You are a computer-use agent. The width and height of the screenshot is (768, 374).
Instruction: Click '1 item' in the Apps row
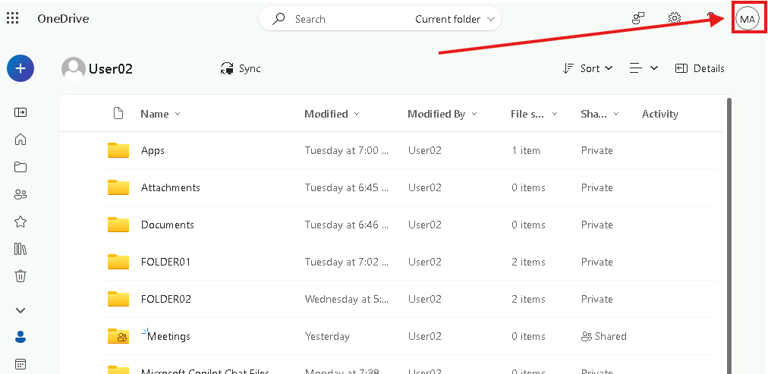click(x=526, y=150)
